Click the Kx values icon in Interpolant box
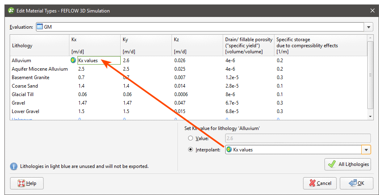 tap(229, 149)
